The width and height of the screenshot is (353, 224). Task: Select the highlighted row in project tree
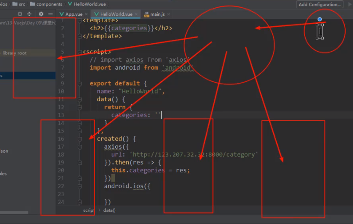[28, 76]
